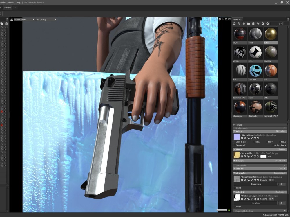Screen dimensions: 290x217
Task: Open the Surface Normals model dropdown
Action: (x=281, y=131)
